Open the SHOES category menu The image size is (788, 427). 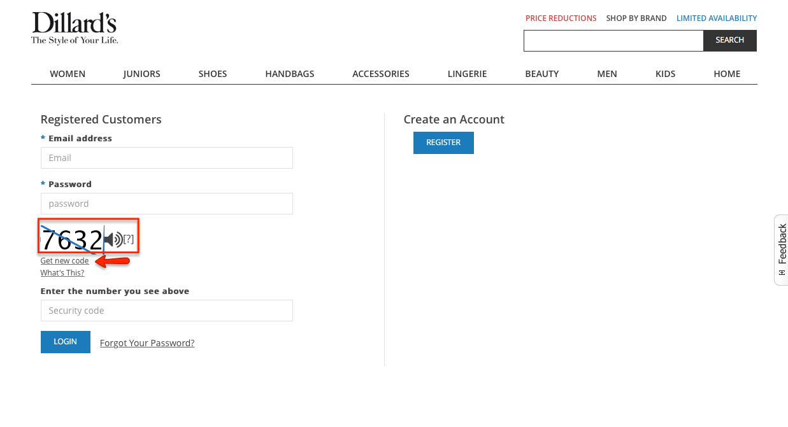coord(213,73)
